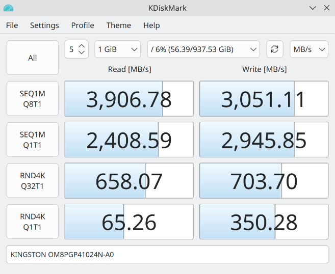Run all benchmarks with All button
335x274 pixels.
click(33, 58)
